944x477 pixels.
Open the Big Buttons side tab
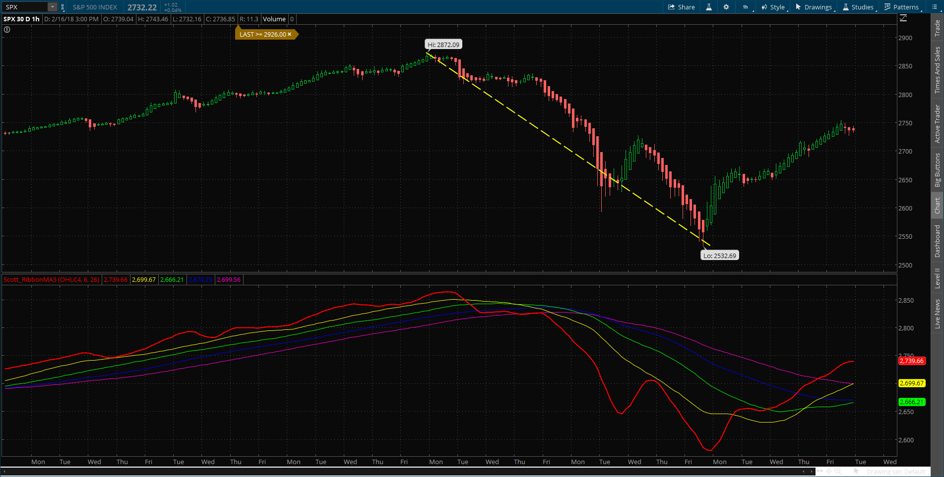tap(937, 170)
